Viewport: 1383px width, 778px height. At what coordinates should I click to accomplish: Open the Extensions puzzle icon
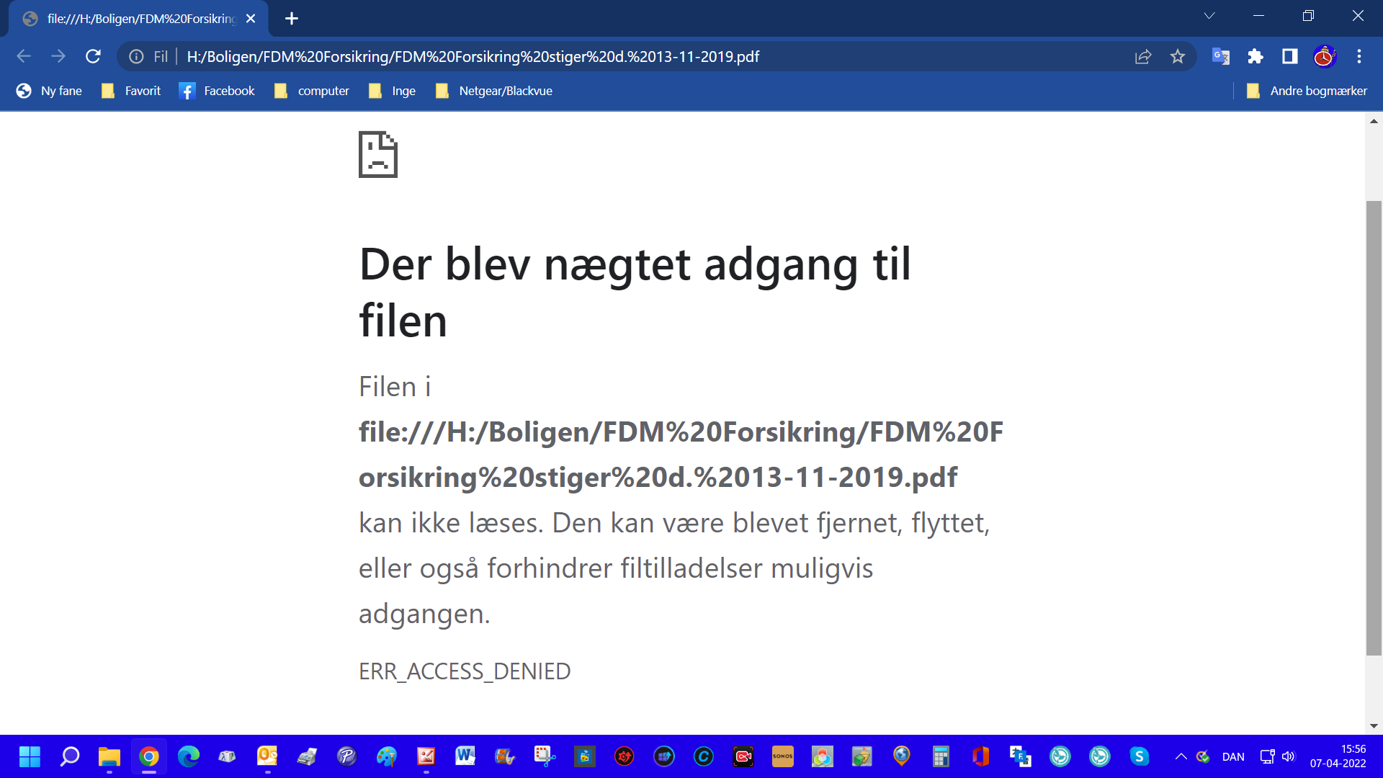(1256, 56)
